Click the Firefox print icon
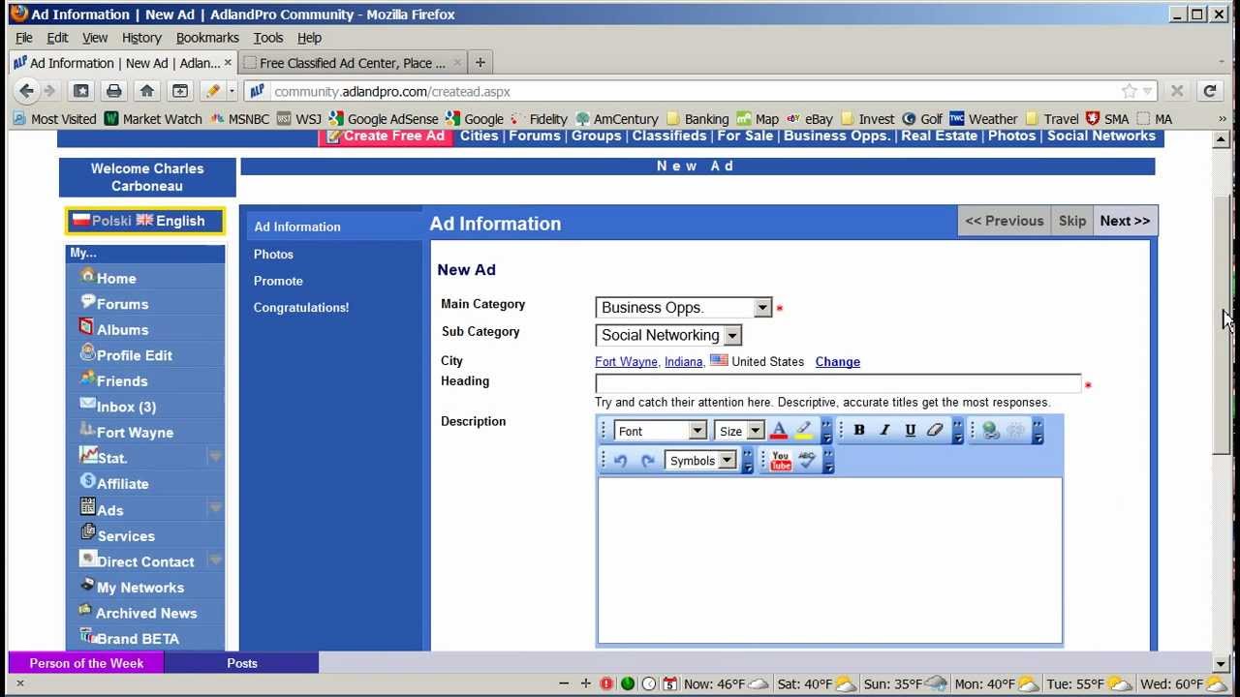Image resolution: width=1240 pixels, height=697 pixels. (114, 90)
